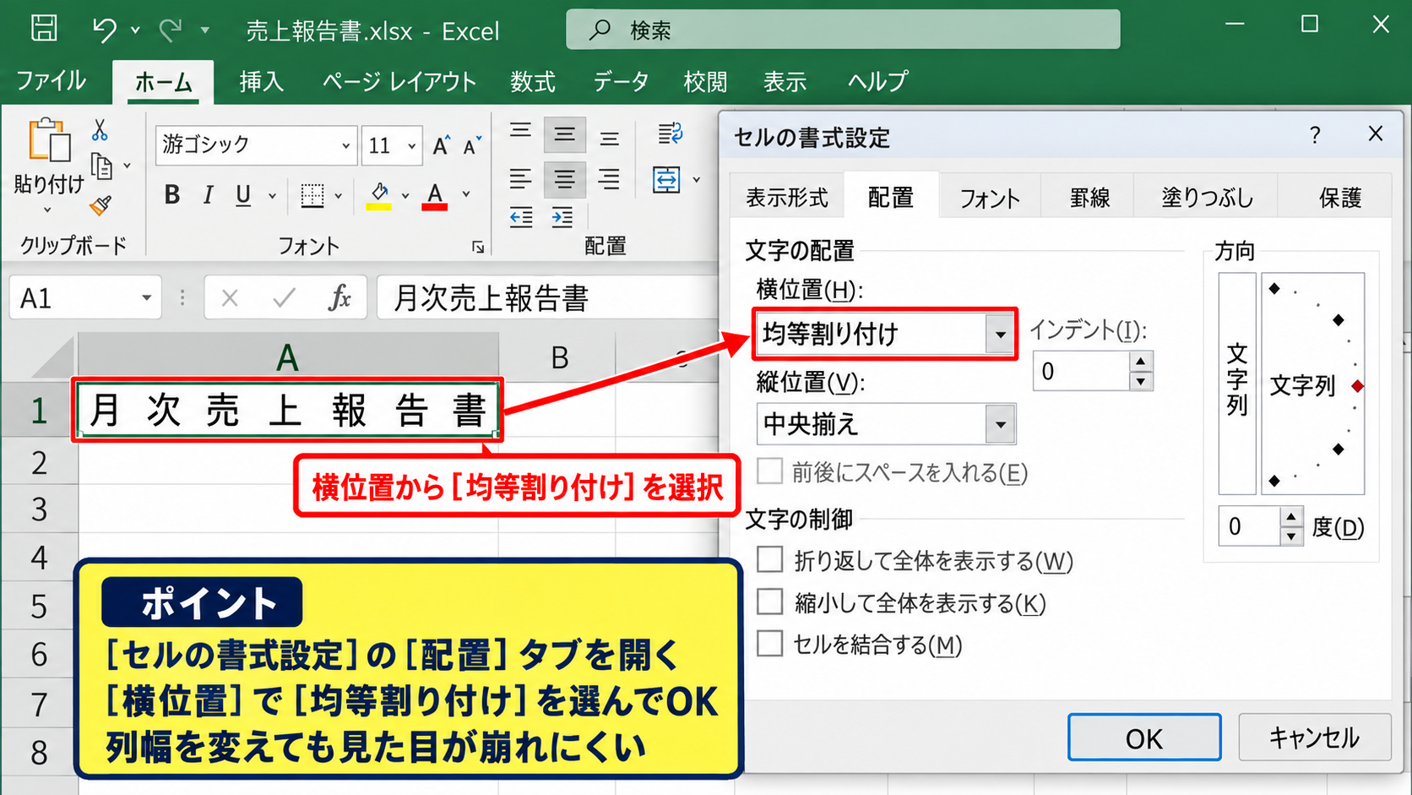Image resolution: width=1412 pixels, height=795 pixels.
Task: Open the underline style dropdown arrow
Action: point(272,196)
